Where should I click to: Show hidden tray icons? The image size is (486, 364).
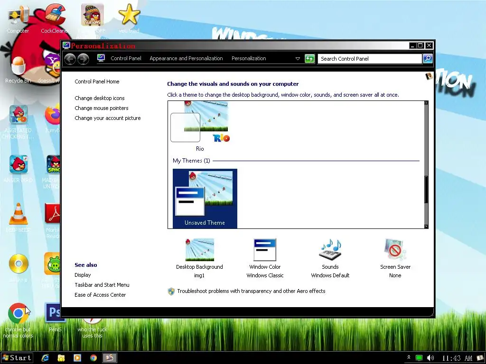409,357
